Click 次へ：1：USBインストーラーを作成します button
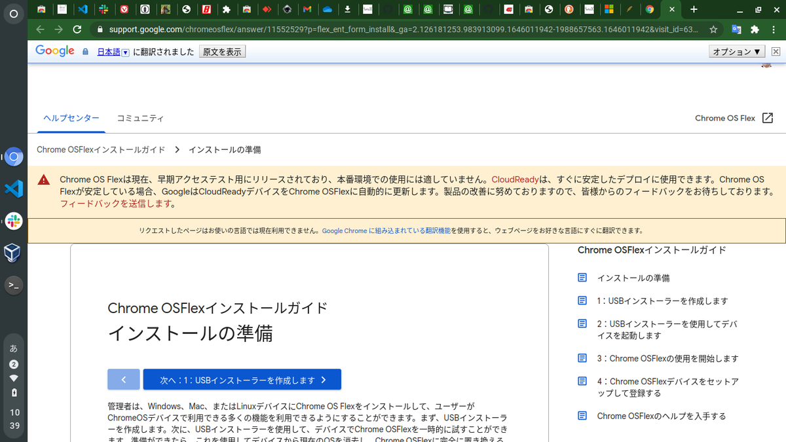 point(242,380)
